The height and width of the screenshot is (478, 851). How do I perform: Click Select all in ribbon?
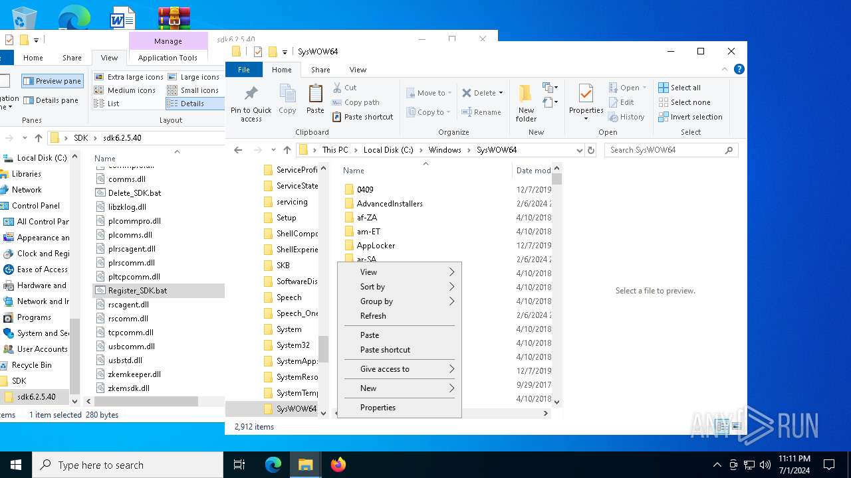point(679,88)
